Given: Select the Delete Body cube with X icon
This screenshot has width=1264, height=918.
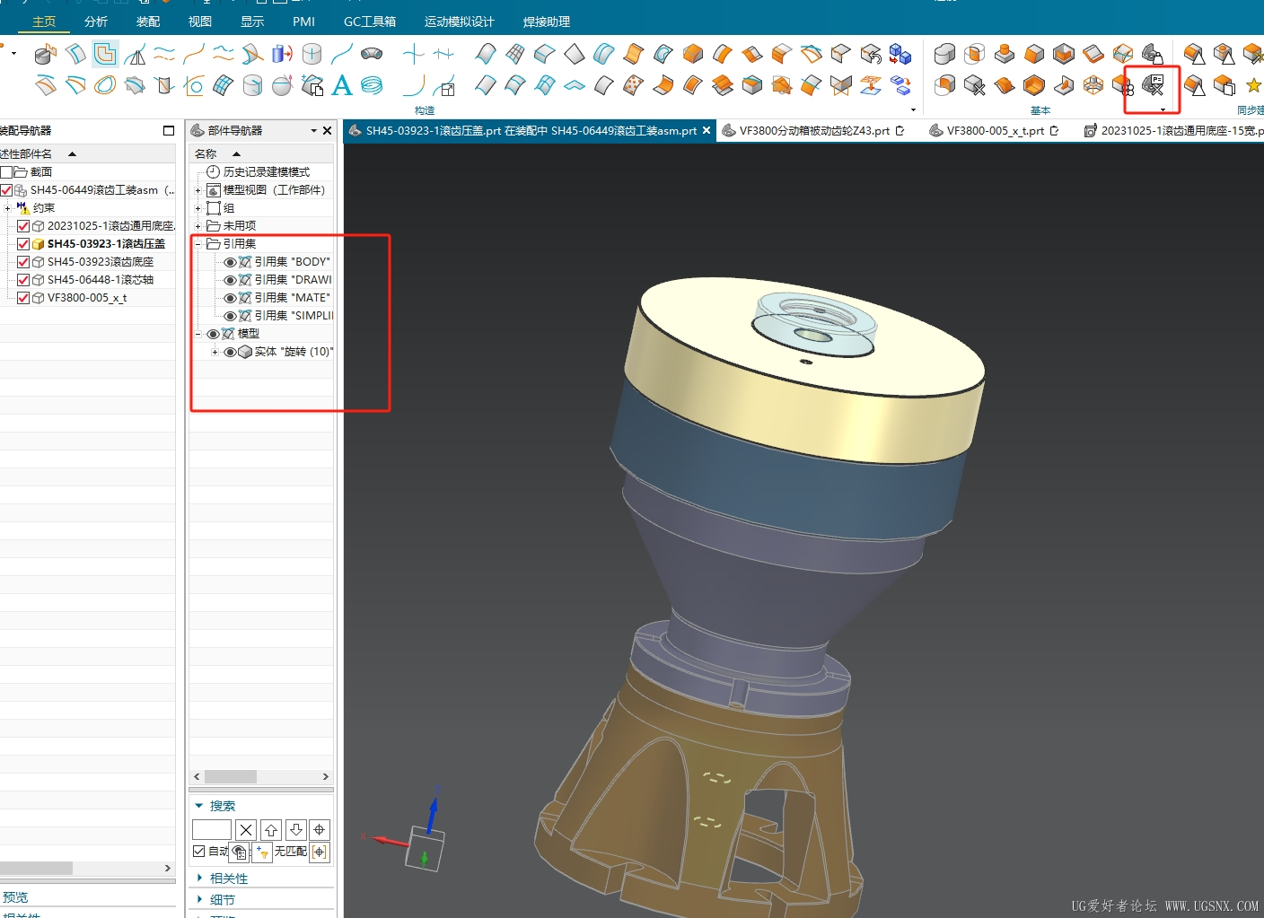Looking at the screenshot, I should pyautogui.click(x=974, y=85).
